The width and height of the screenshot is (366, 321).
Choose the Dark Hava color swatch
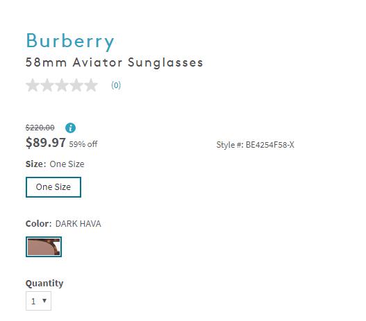tap(44, 247)
